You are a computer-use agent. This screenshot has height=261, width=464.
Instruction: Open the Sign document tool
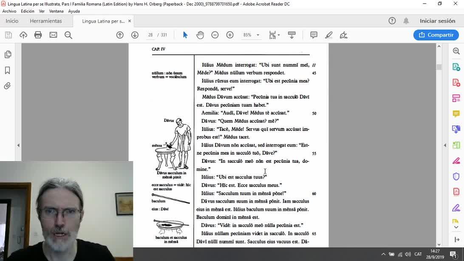pyautogui.click(x=344, y=35)
